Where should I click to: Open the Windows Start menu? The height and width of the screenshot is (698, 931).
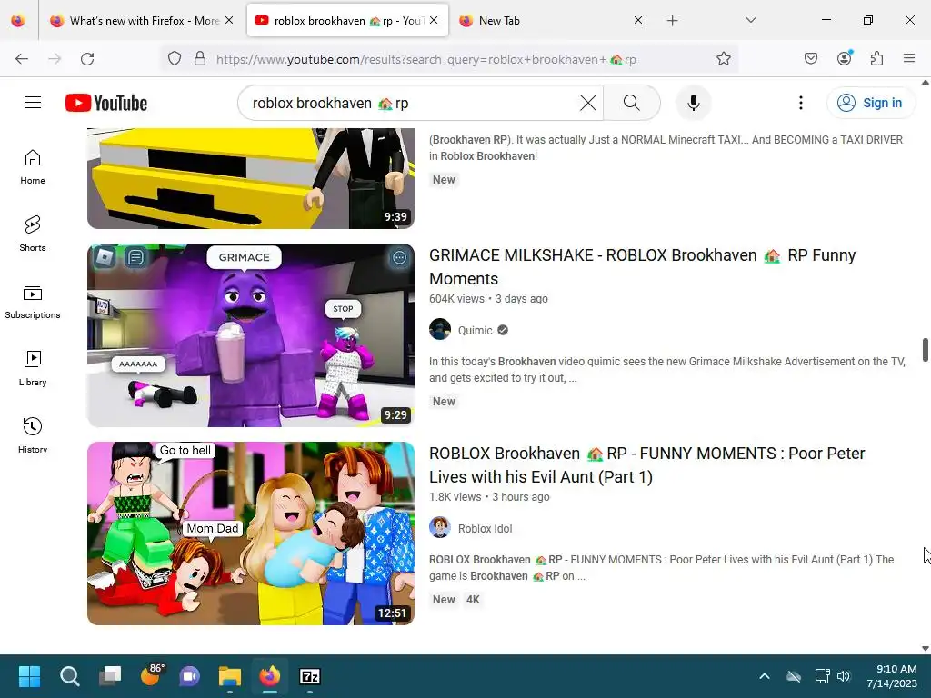[29, 676]
